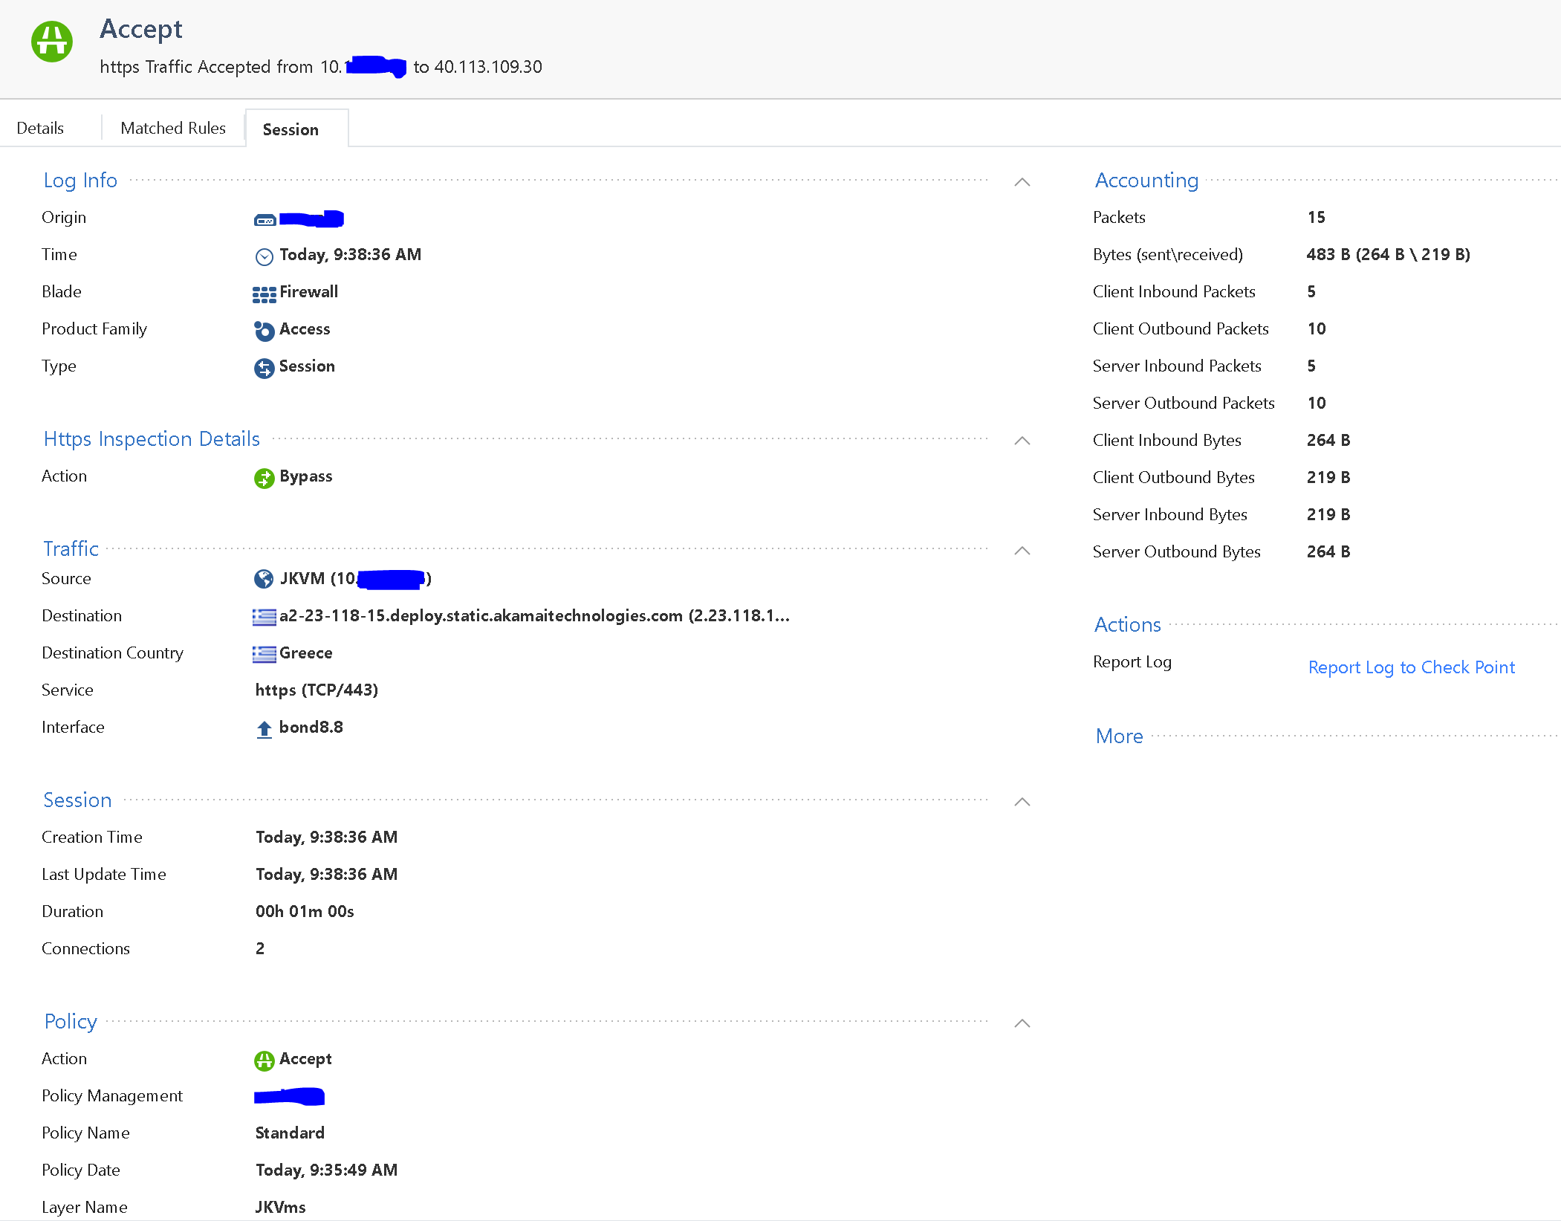1561x1221 pixels.
Task: Click the Session type icon
Action: point(264,368)
